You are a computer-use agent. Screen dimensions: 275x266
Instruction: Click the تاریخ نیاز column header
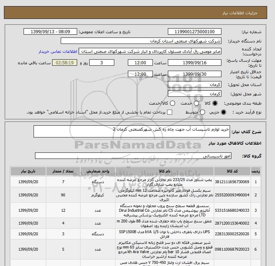pyautogui.click(x=28, y=171)
